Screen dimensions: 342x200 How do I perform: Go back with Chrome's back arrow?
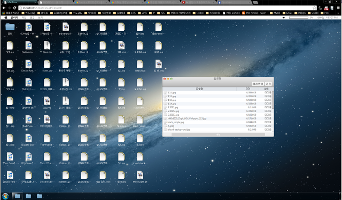pyautogui.click(x=4, y=8)
